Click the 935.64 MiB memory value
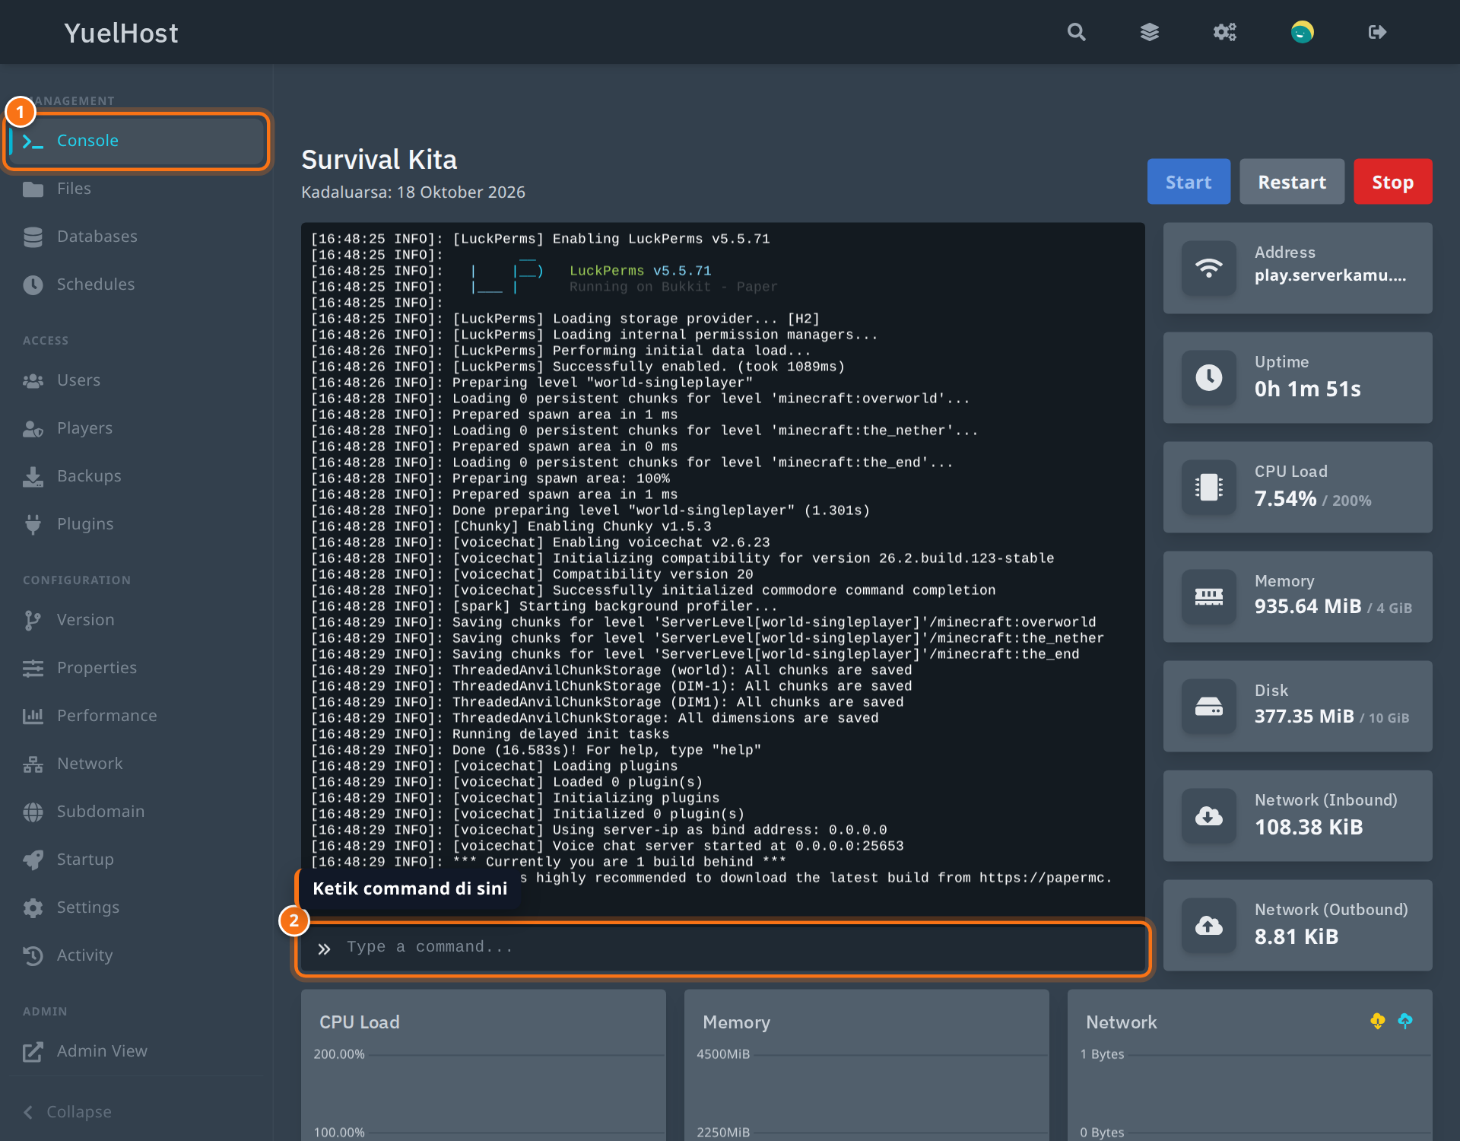 (1308, 606)
